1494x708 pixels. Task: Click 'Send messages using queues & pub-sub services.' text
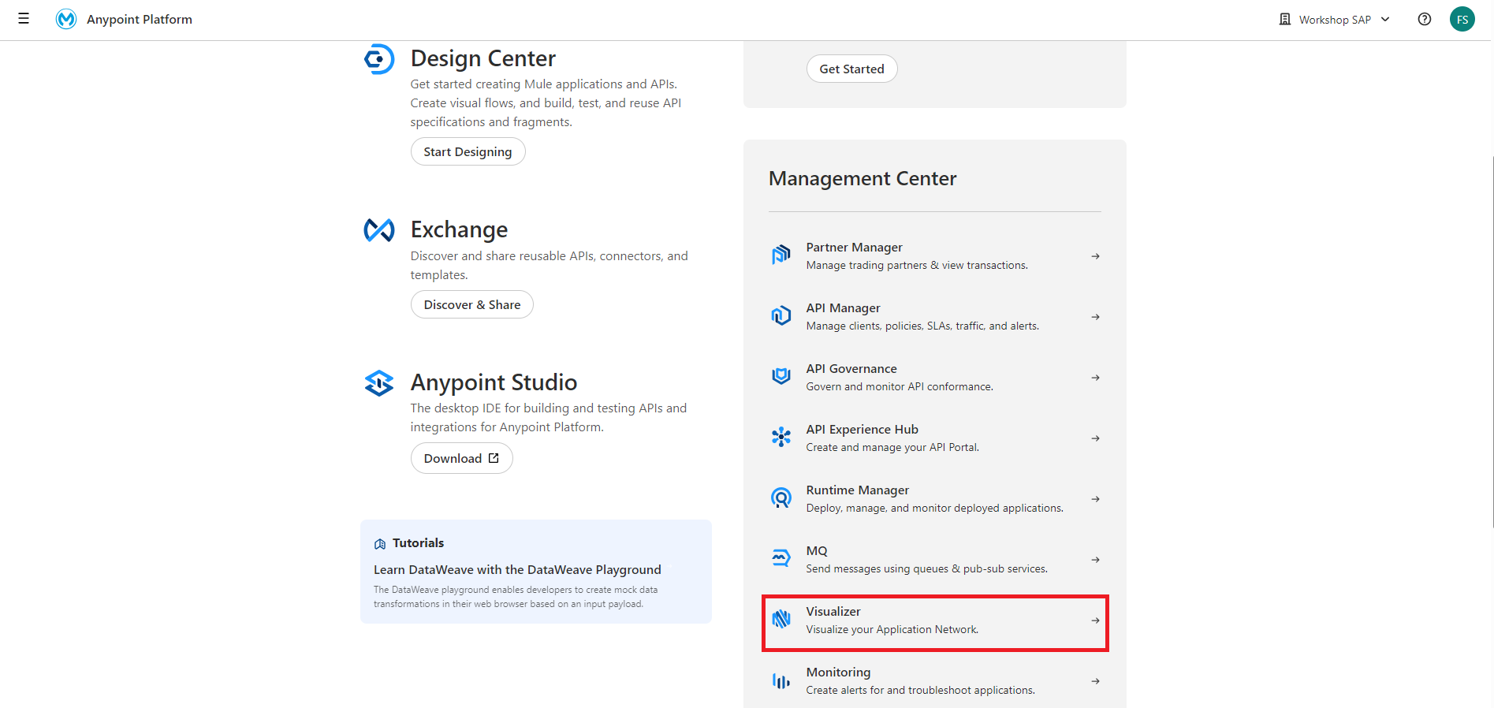click(x=926, y=569)
